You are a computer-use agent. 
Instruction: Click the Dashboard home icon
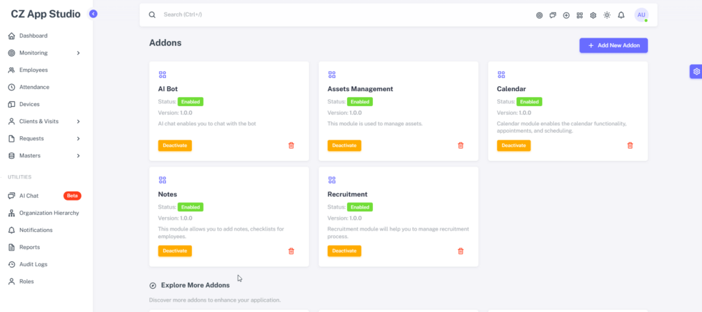point(12,36)
